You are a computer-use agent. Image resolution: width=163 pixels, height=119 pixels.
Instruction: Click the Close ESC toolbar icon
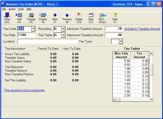coord(7,18)
